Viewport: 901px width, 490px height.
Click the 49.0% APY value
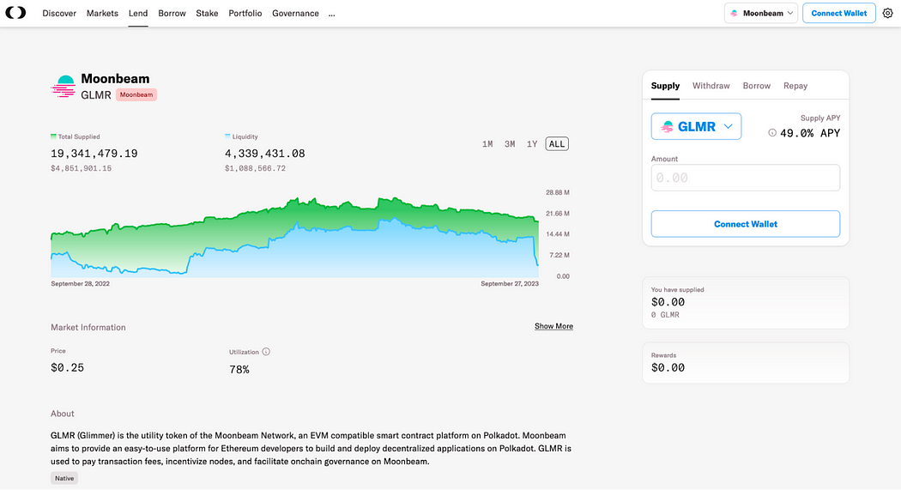tap(810, 133)
